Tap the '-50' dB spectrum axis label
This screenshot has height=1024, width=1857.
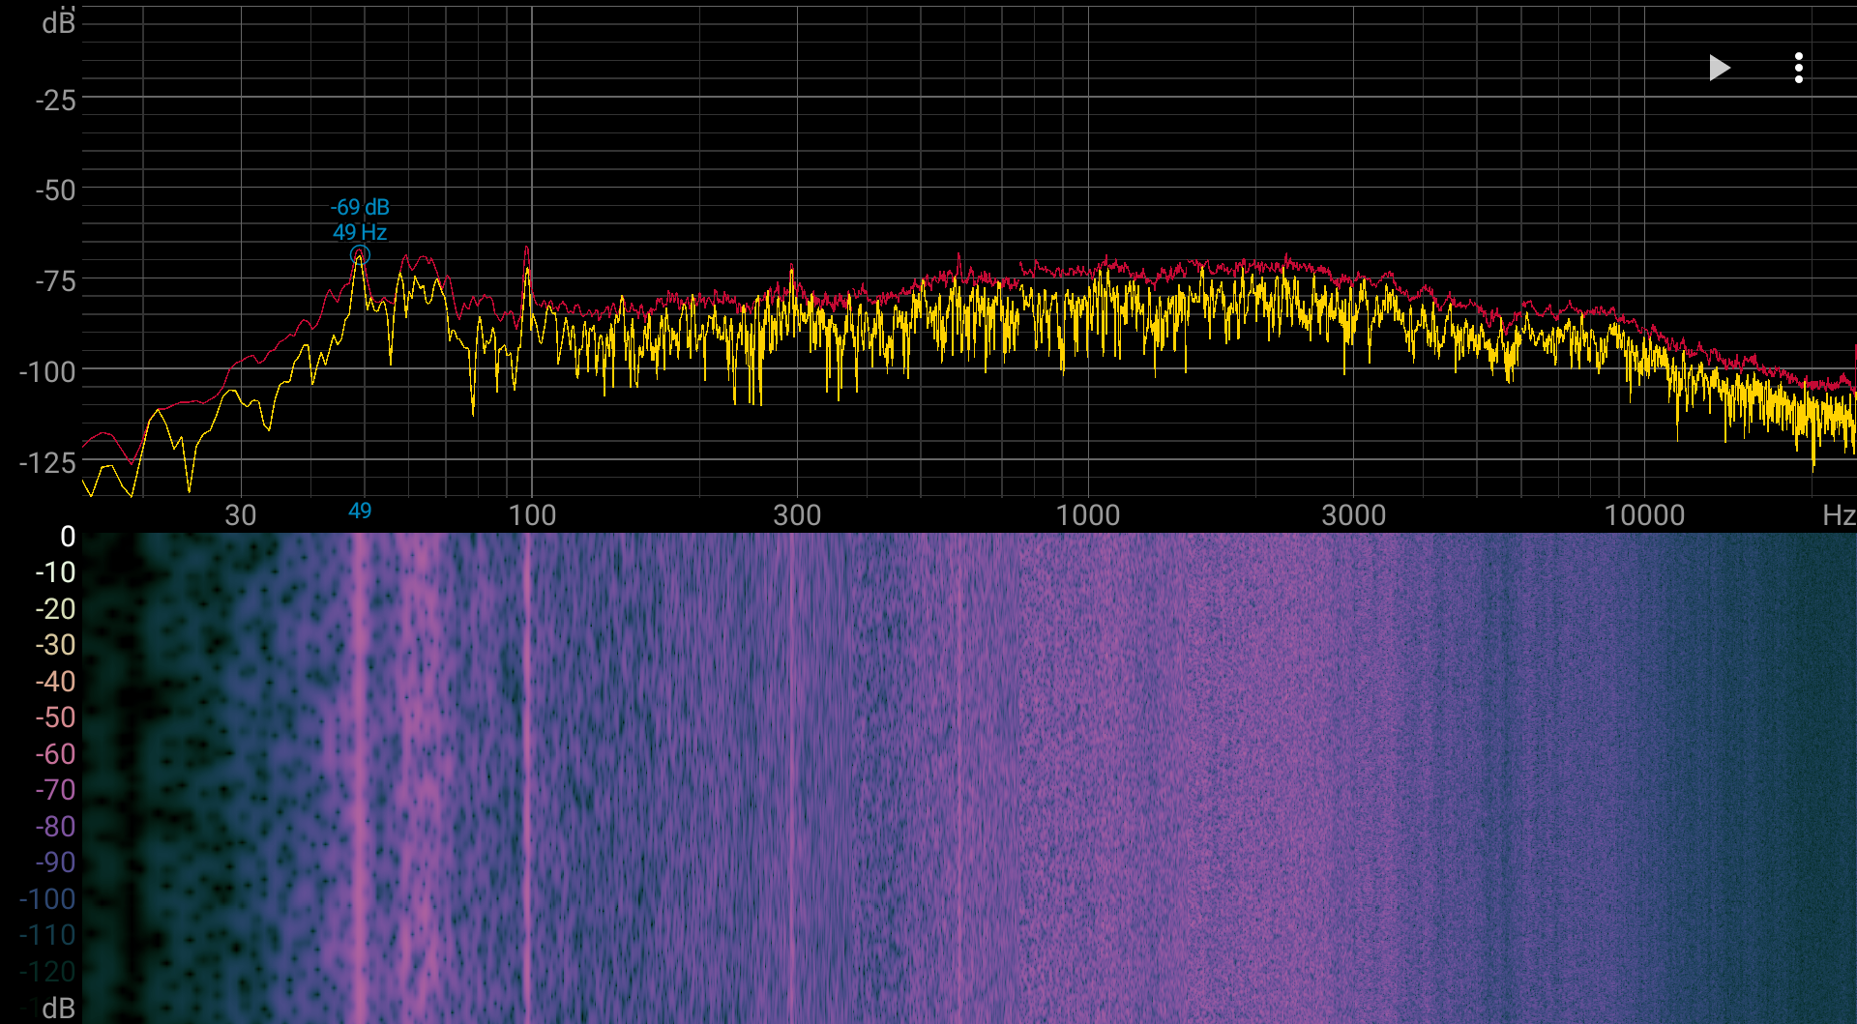click(55, 190)
